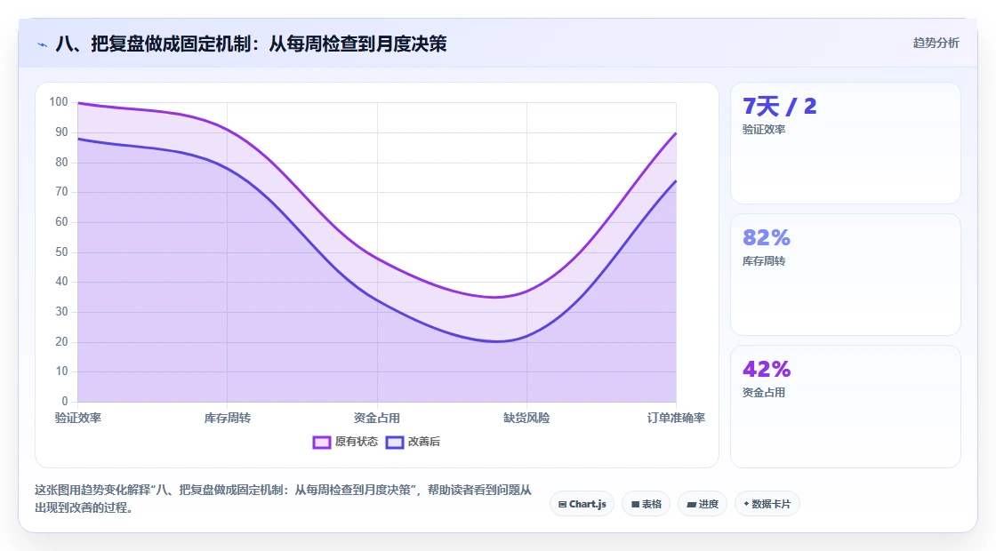Click the y-axis value 50
Viewport: 996px width, 551px height.
pyautogui.click(x=61, y=252)
